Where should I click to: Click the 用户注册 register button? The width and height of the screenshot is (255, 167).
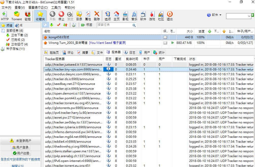point(21,153)
